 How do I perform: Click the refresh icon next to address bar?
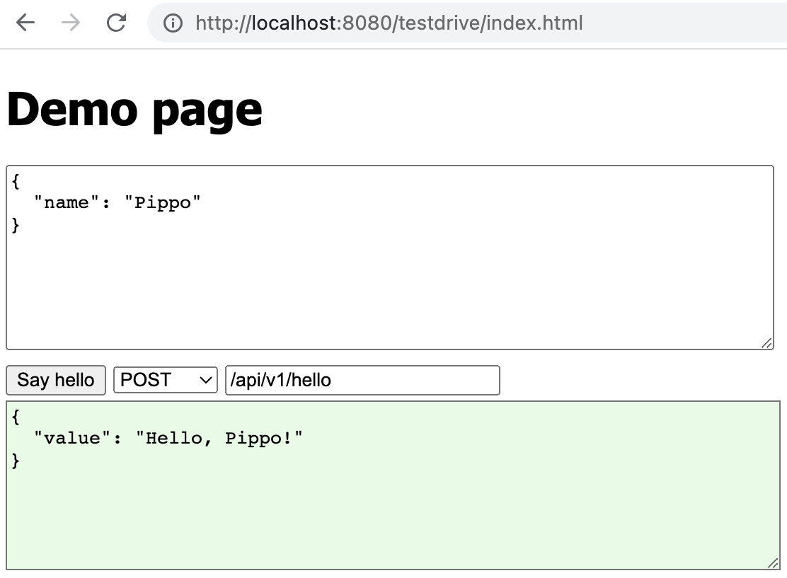click(x=116, y=23)
